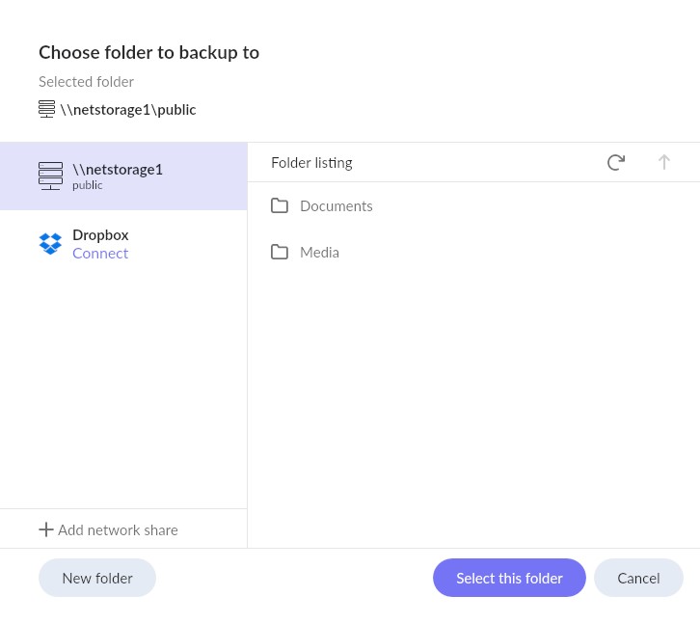Click the selected path \\netstorage1\public
Image resolution: width=700 pixels, height=623 pixels.
point(128,110)
